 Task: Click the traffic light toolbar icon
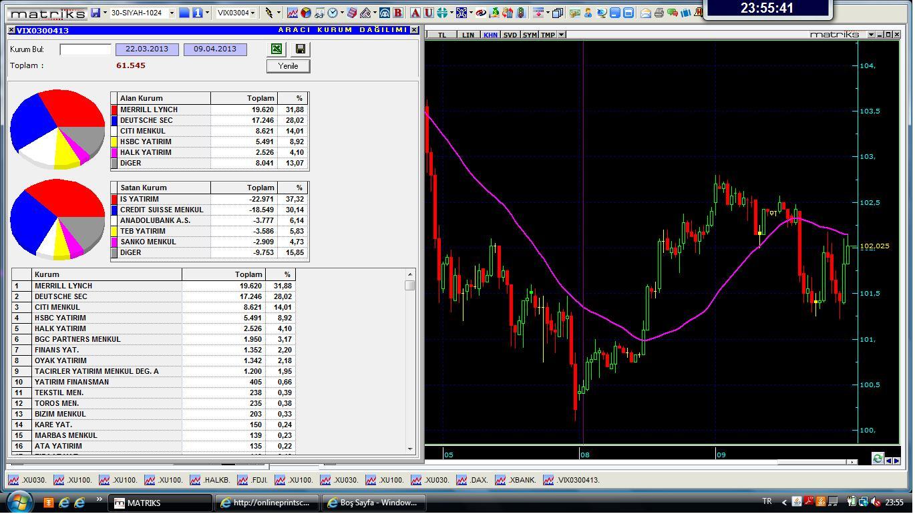tap(521, 13)
